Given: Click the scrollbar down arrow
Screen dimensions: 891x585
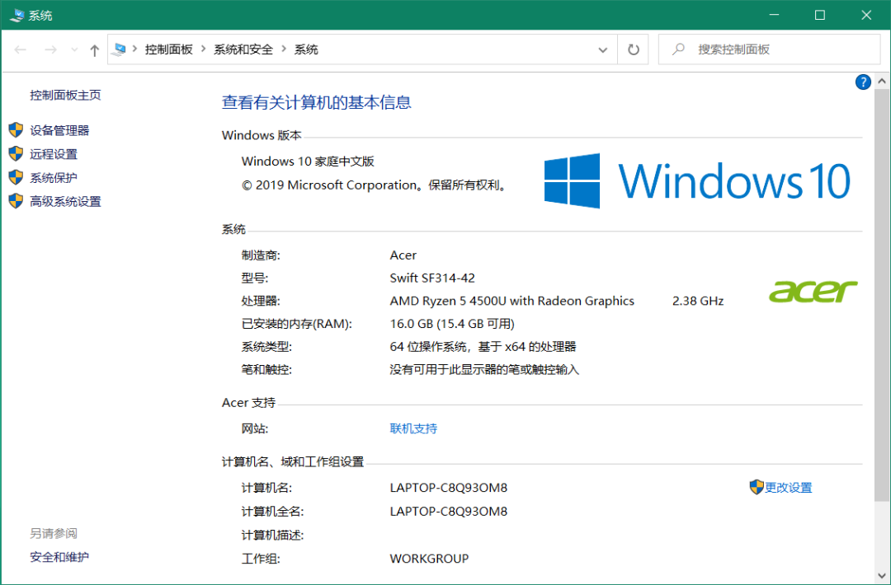Looking at the screenshot, I should [881, 575].
